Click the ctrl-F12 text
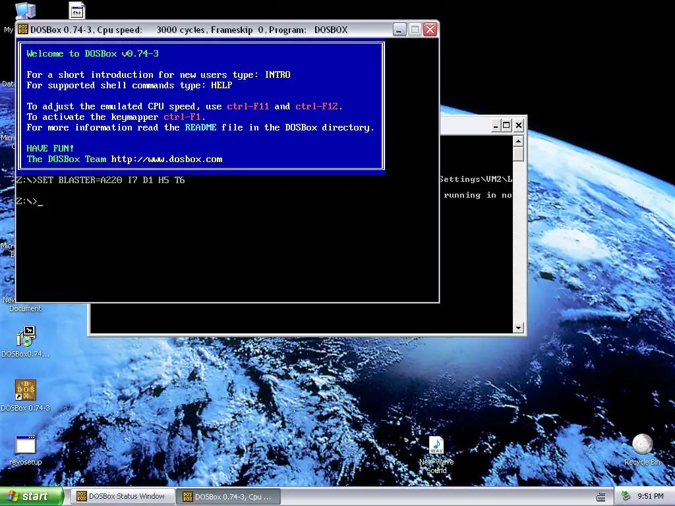 coord(317,106)
